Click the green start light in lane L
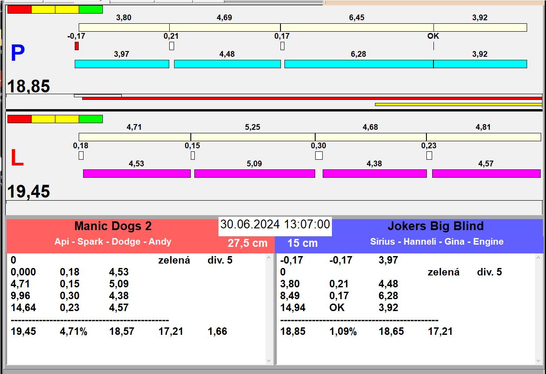This screenshot has height=374, width=546. pyautogui.click(x=91, y=119)
